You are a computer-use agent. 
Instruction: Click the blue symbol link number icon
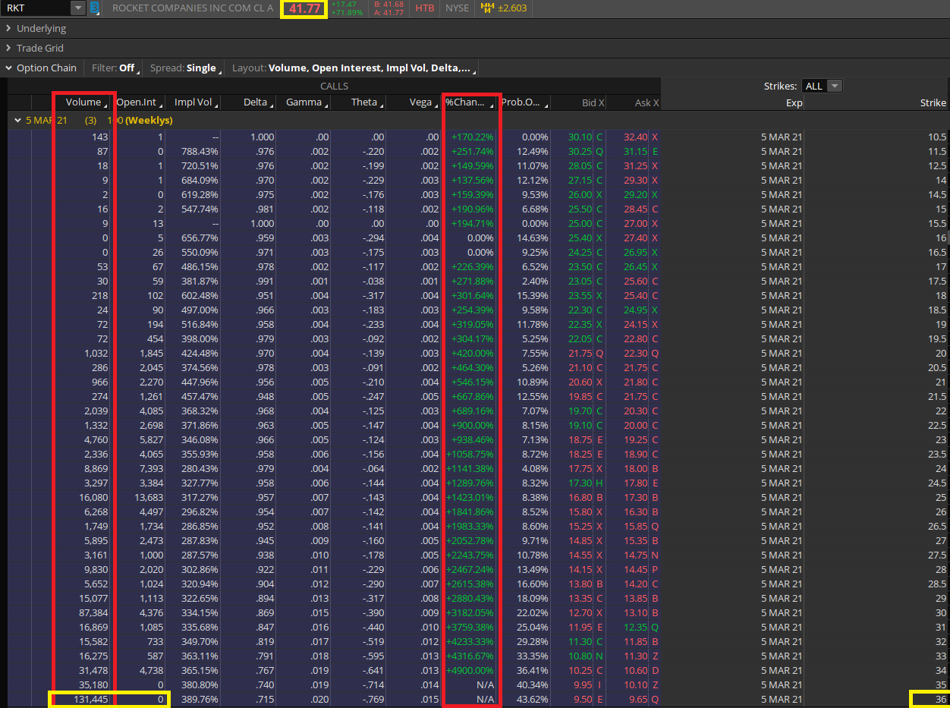click(x=94, y=8)
